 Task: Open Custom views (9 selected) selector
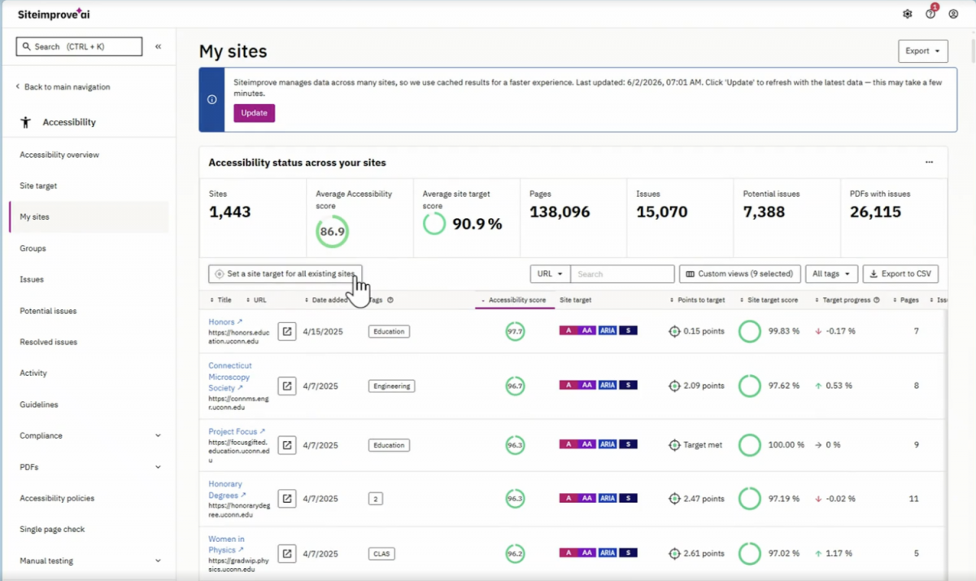[740, 274]
